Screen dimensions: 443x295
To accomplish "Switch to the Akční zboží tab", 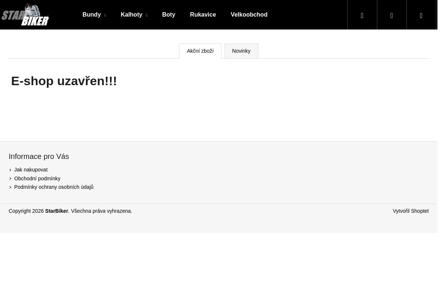I will pos(200,51).
